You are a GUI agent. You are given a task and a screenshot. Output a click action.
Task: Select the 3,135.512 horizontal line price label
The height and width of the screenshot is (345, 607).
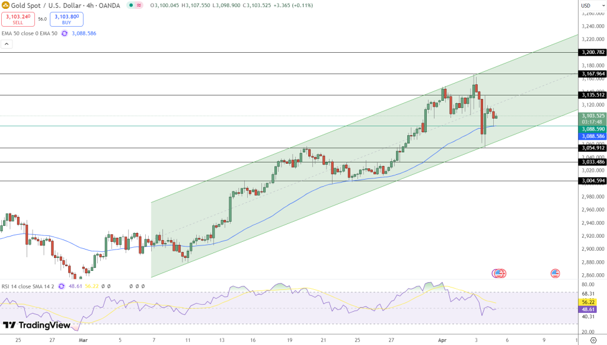point(592,95)
